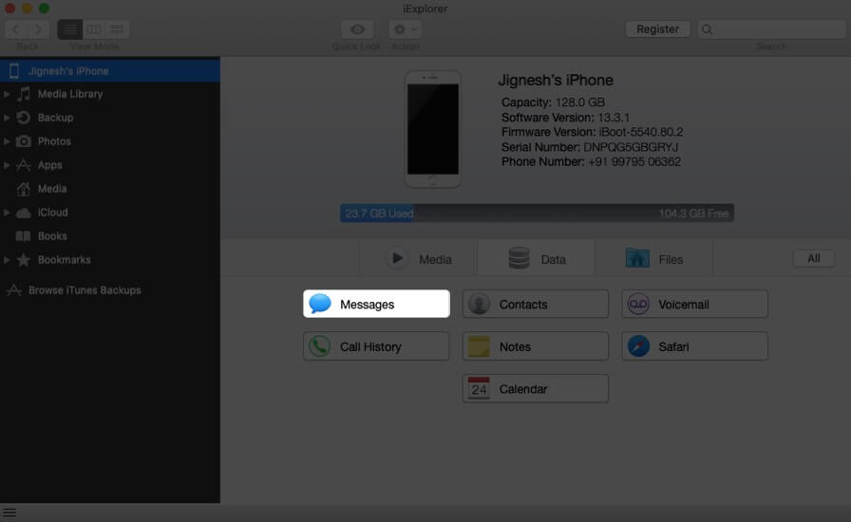Select Bookmarks in sidebar
Image resolution: width=851 pixels, height=522 pixels.
point(110,260)
